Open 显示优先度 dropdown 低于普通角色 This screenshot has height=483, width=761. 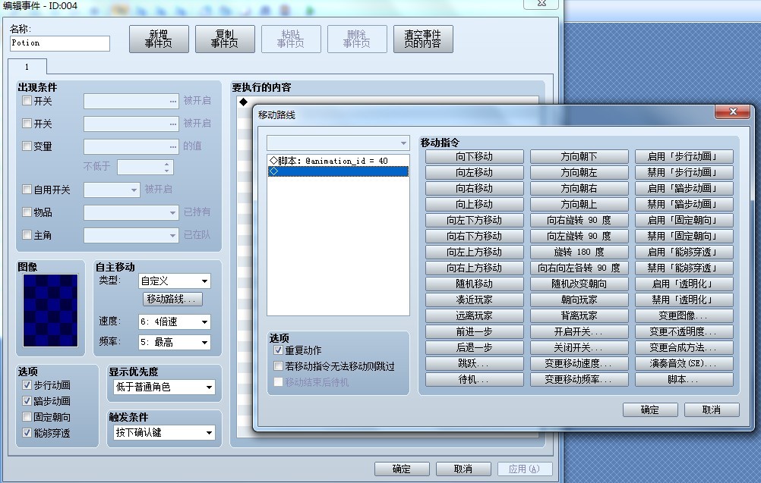pyautogui.click(x=164, y=387)
